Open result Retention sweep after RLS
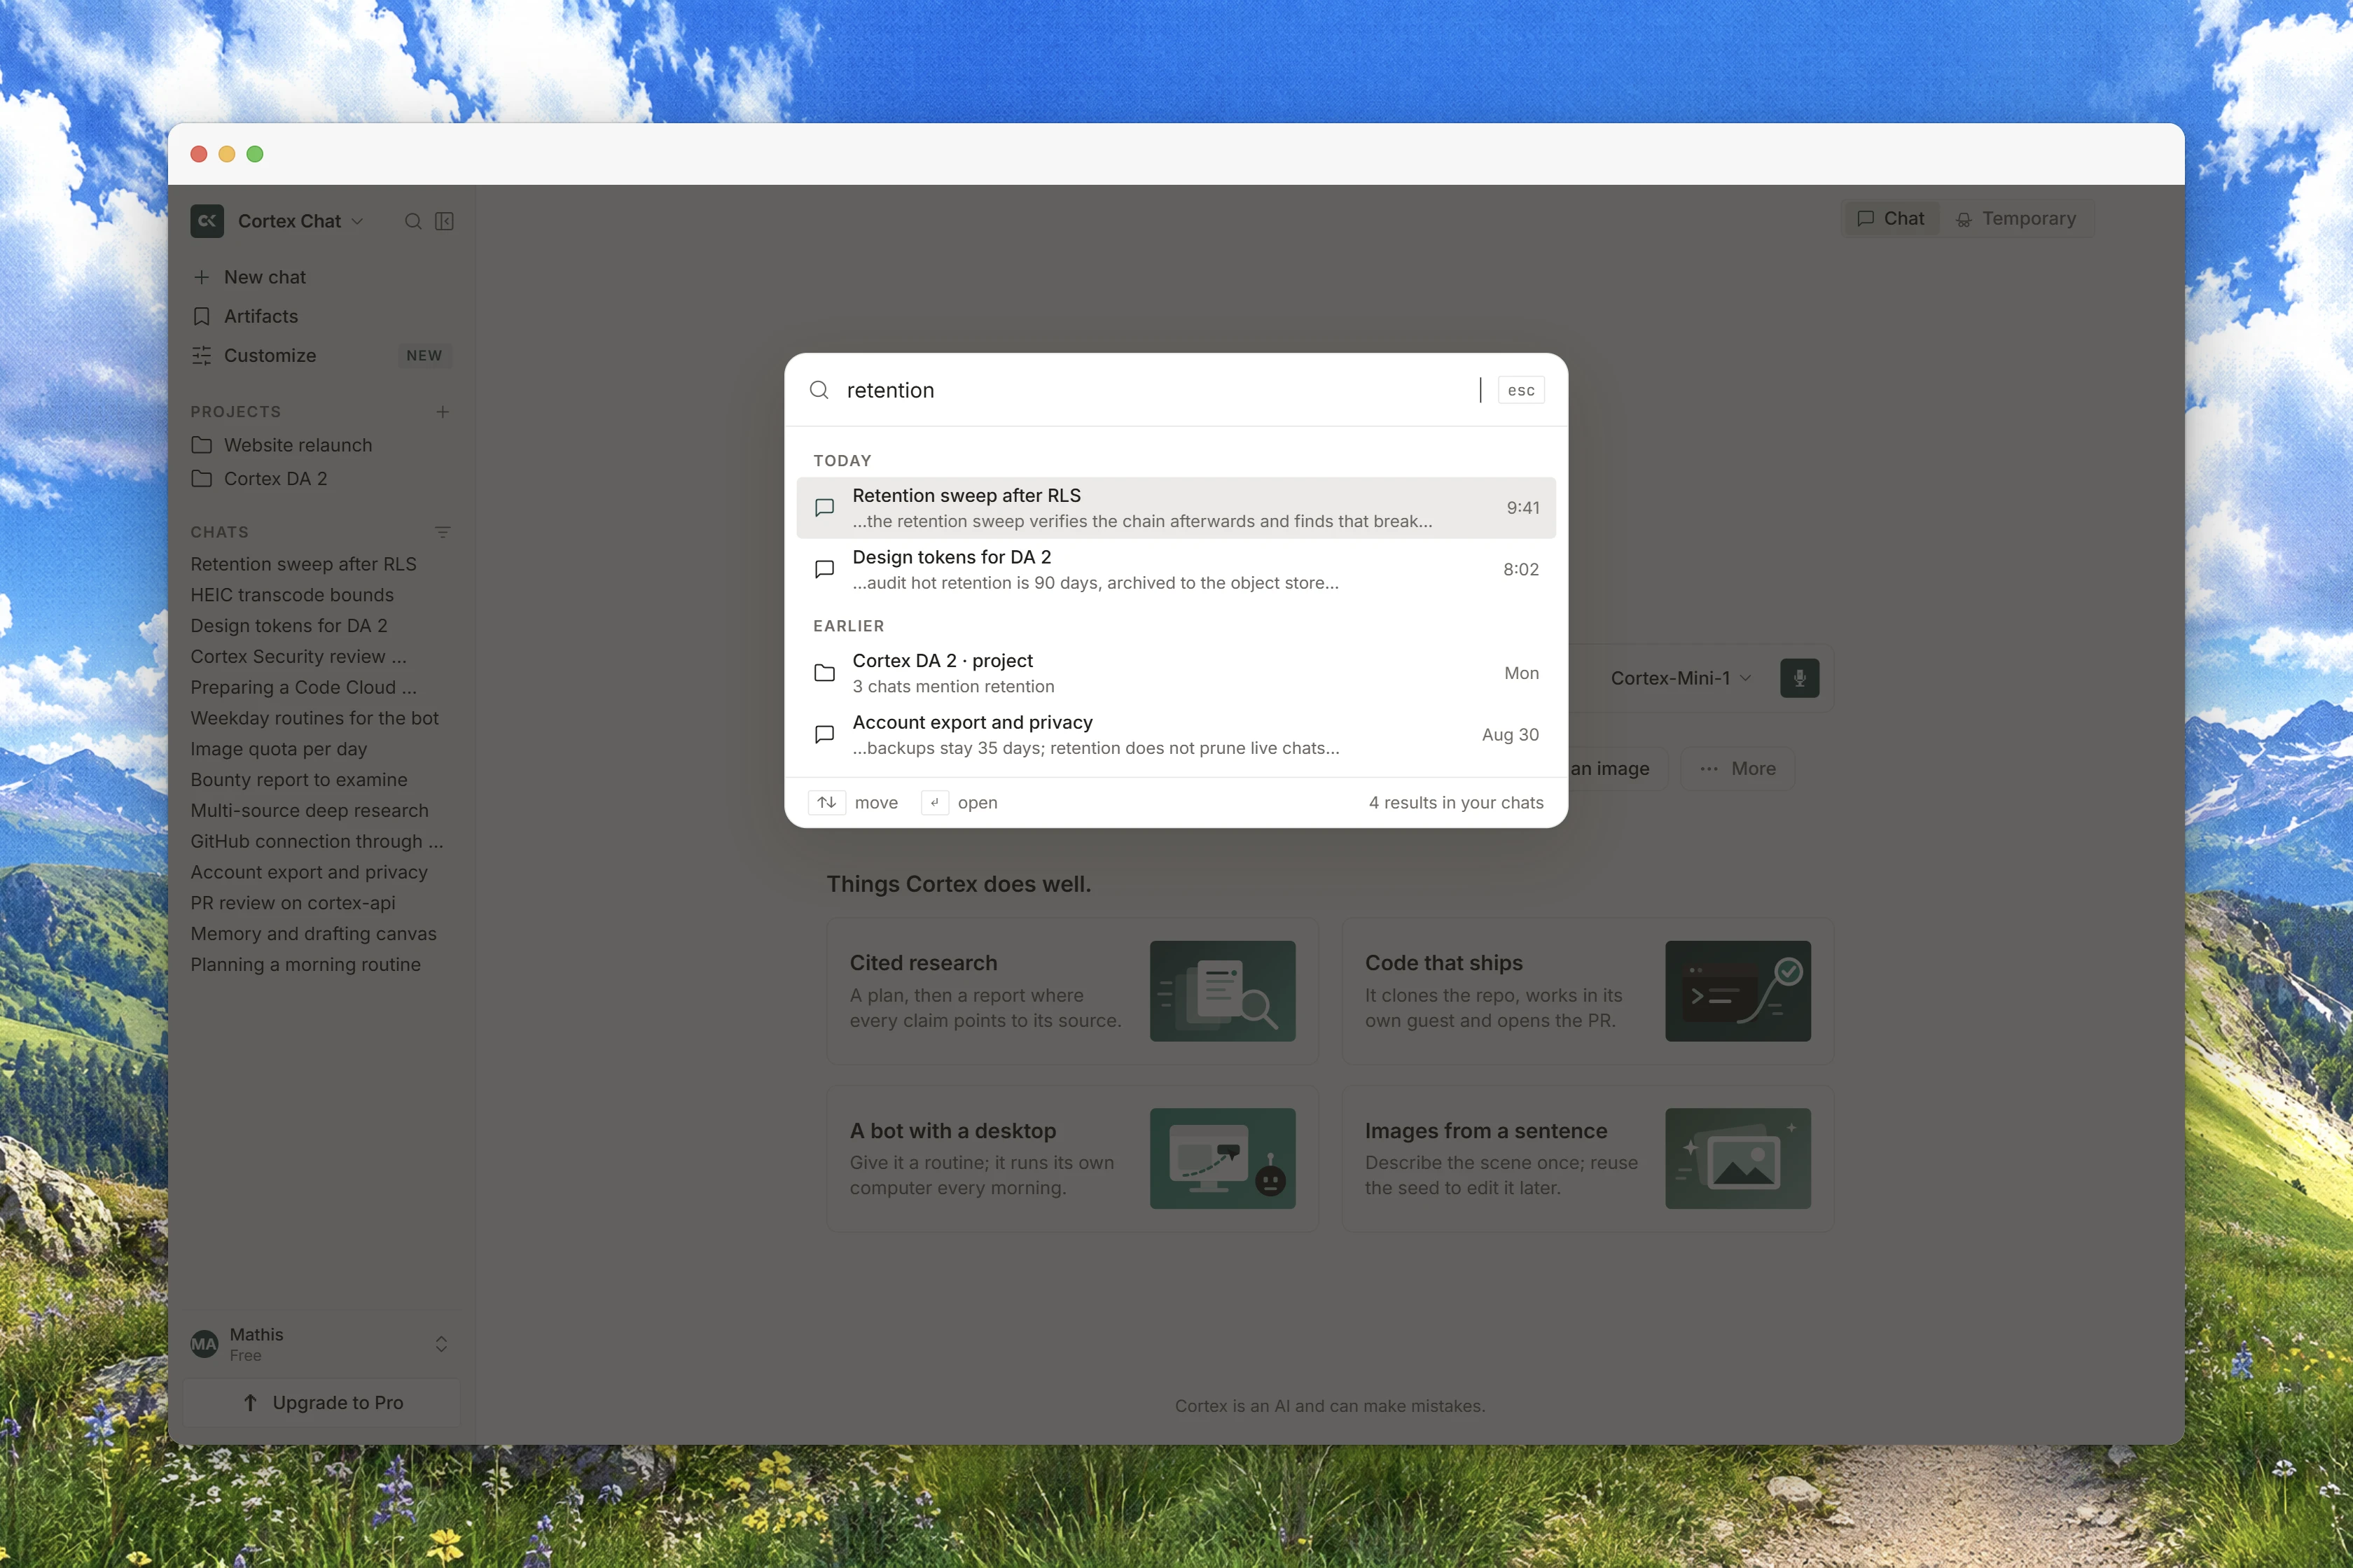2353x1568 pixels. (x=1176, y=508)
